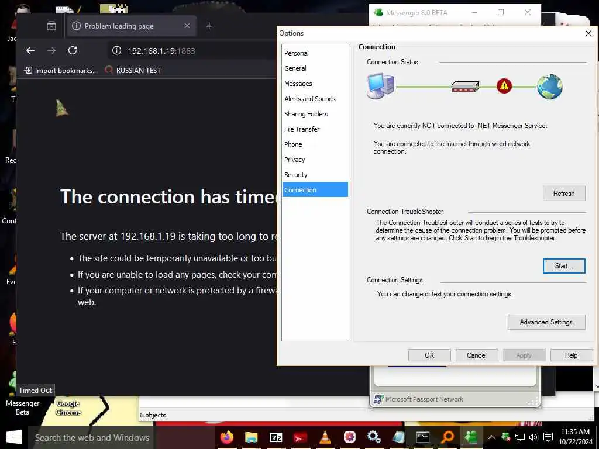Open the red arrow app in the taskbar
Viewport: 599px width, 449px height.
point(300,437)
